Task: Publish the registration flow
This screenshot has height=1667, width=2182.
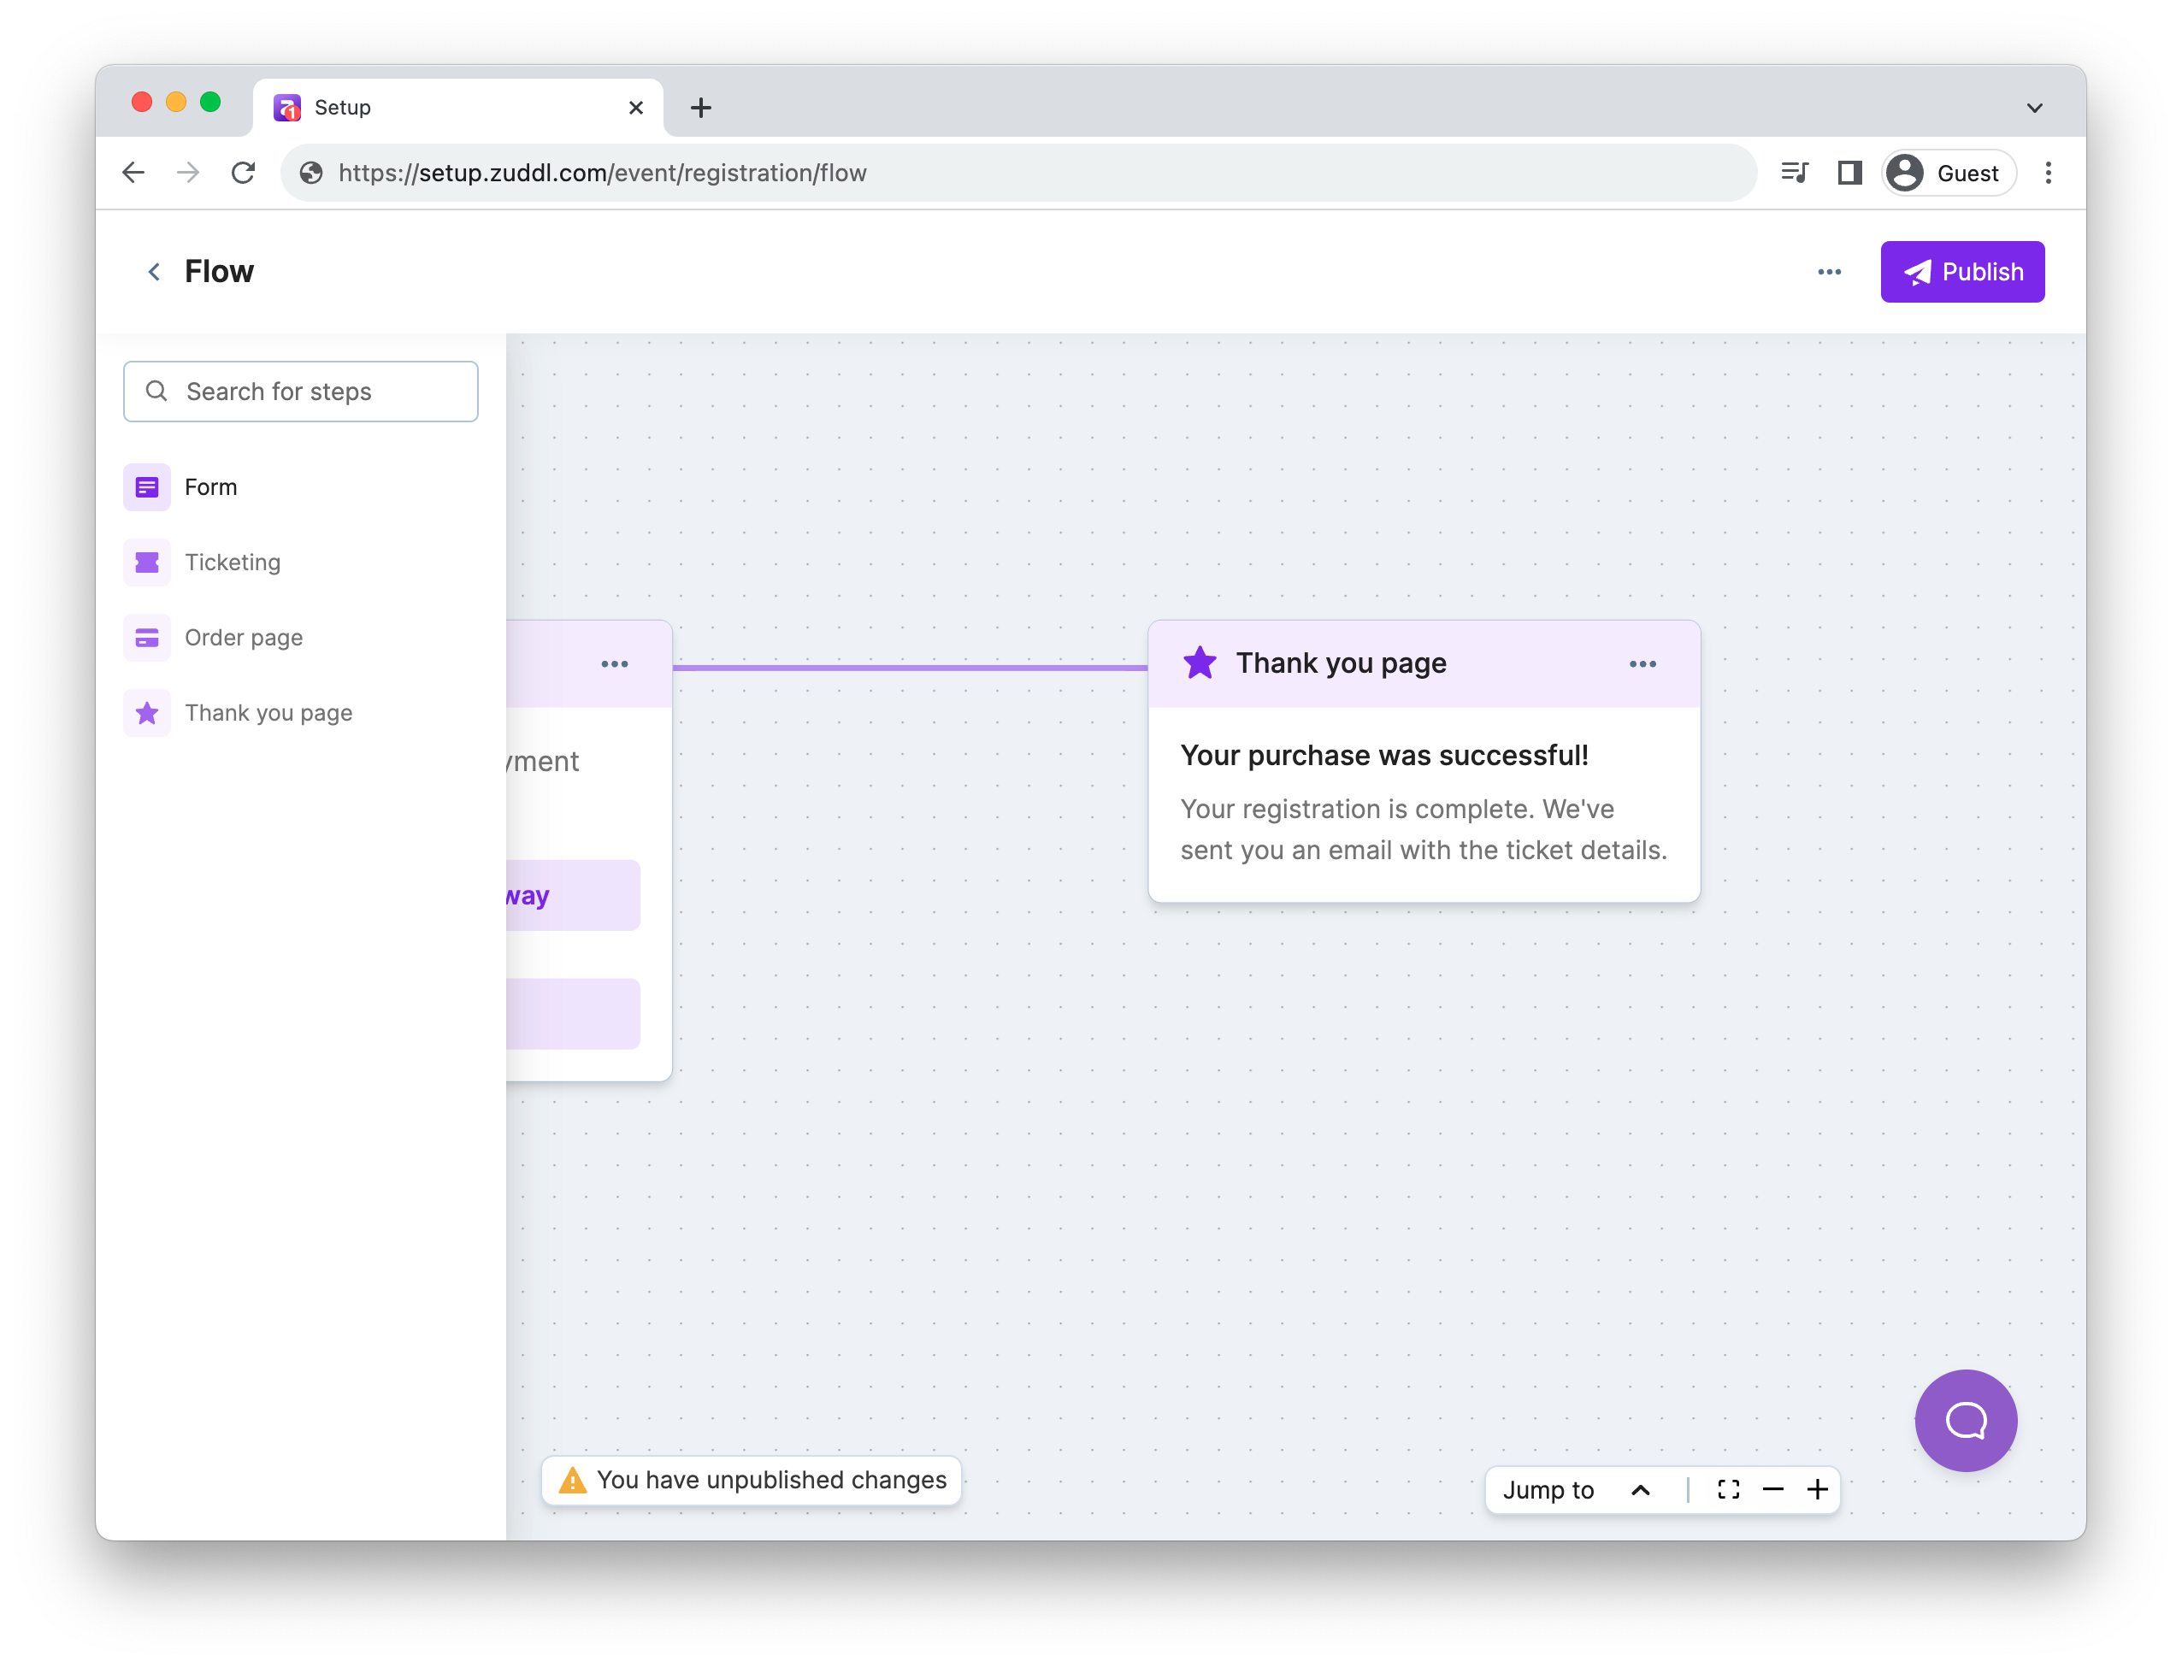Action: pyautogui.click(x=1961, y=272)
